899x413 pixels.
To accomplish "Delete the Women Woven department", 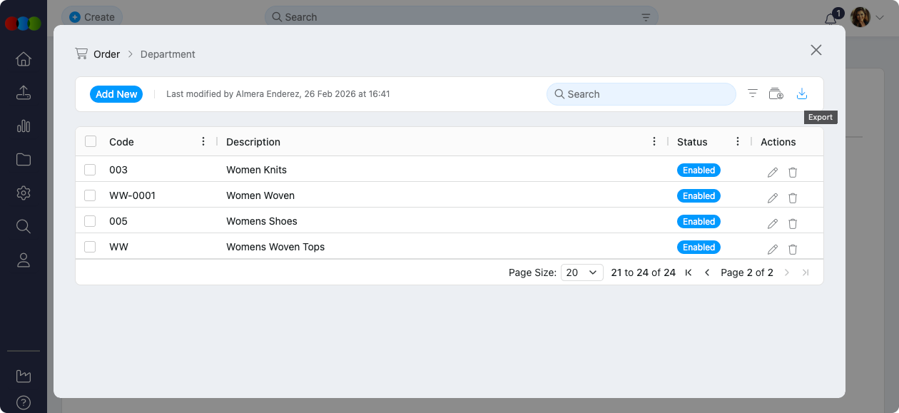I will [792, 198].
